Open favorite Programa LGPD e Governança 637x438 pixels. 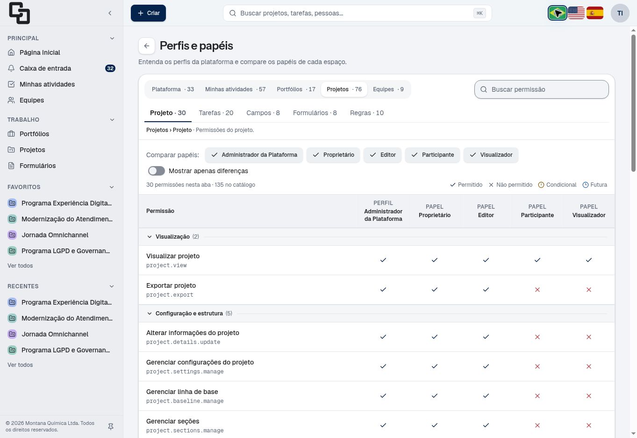click(x=61, y=251)
